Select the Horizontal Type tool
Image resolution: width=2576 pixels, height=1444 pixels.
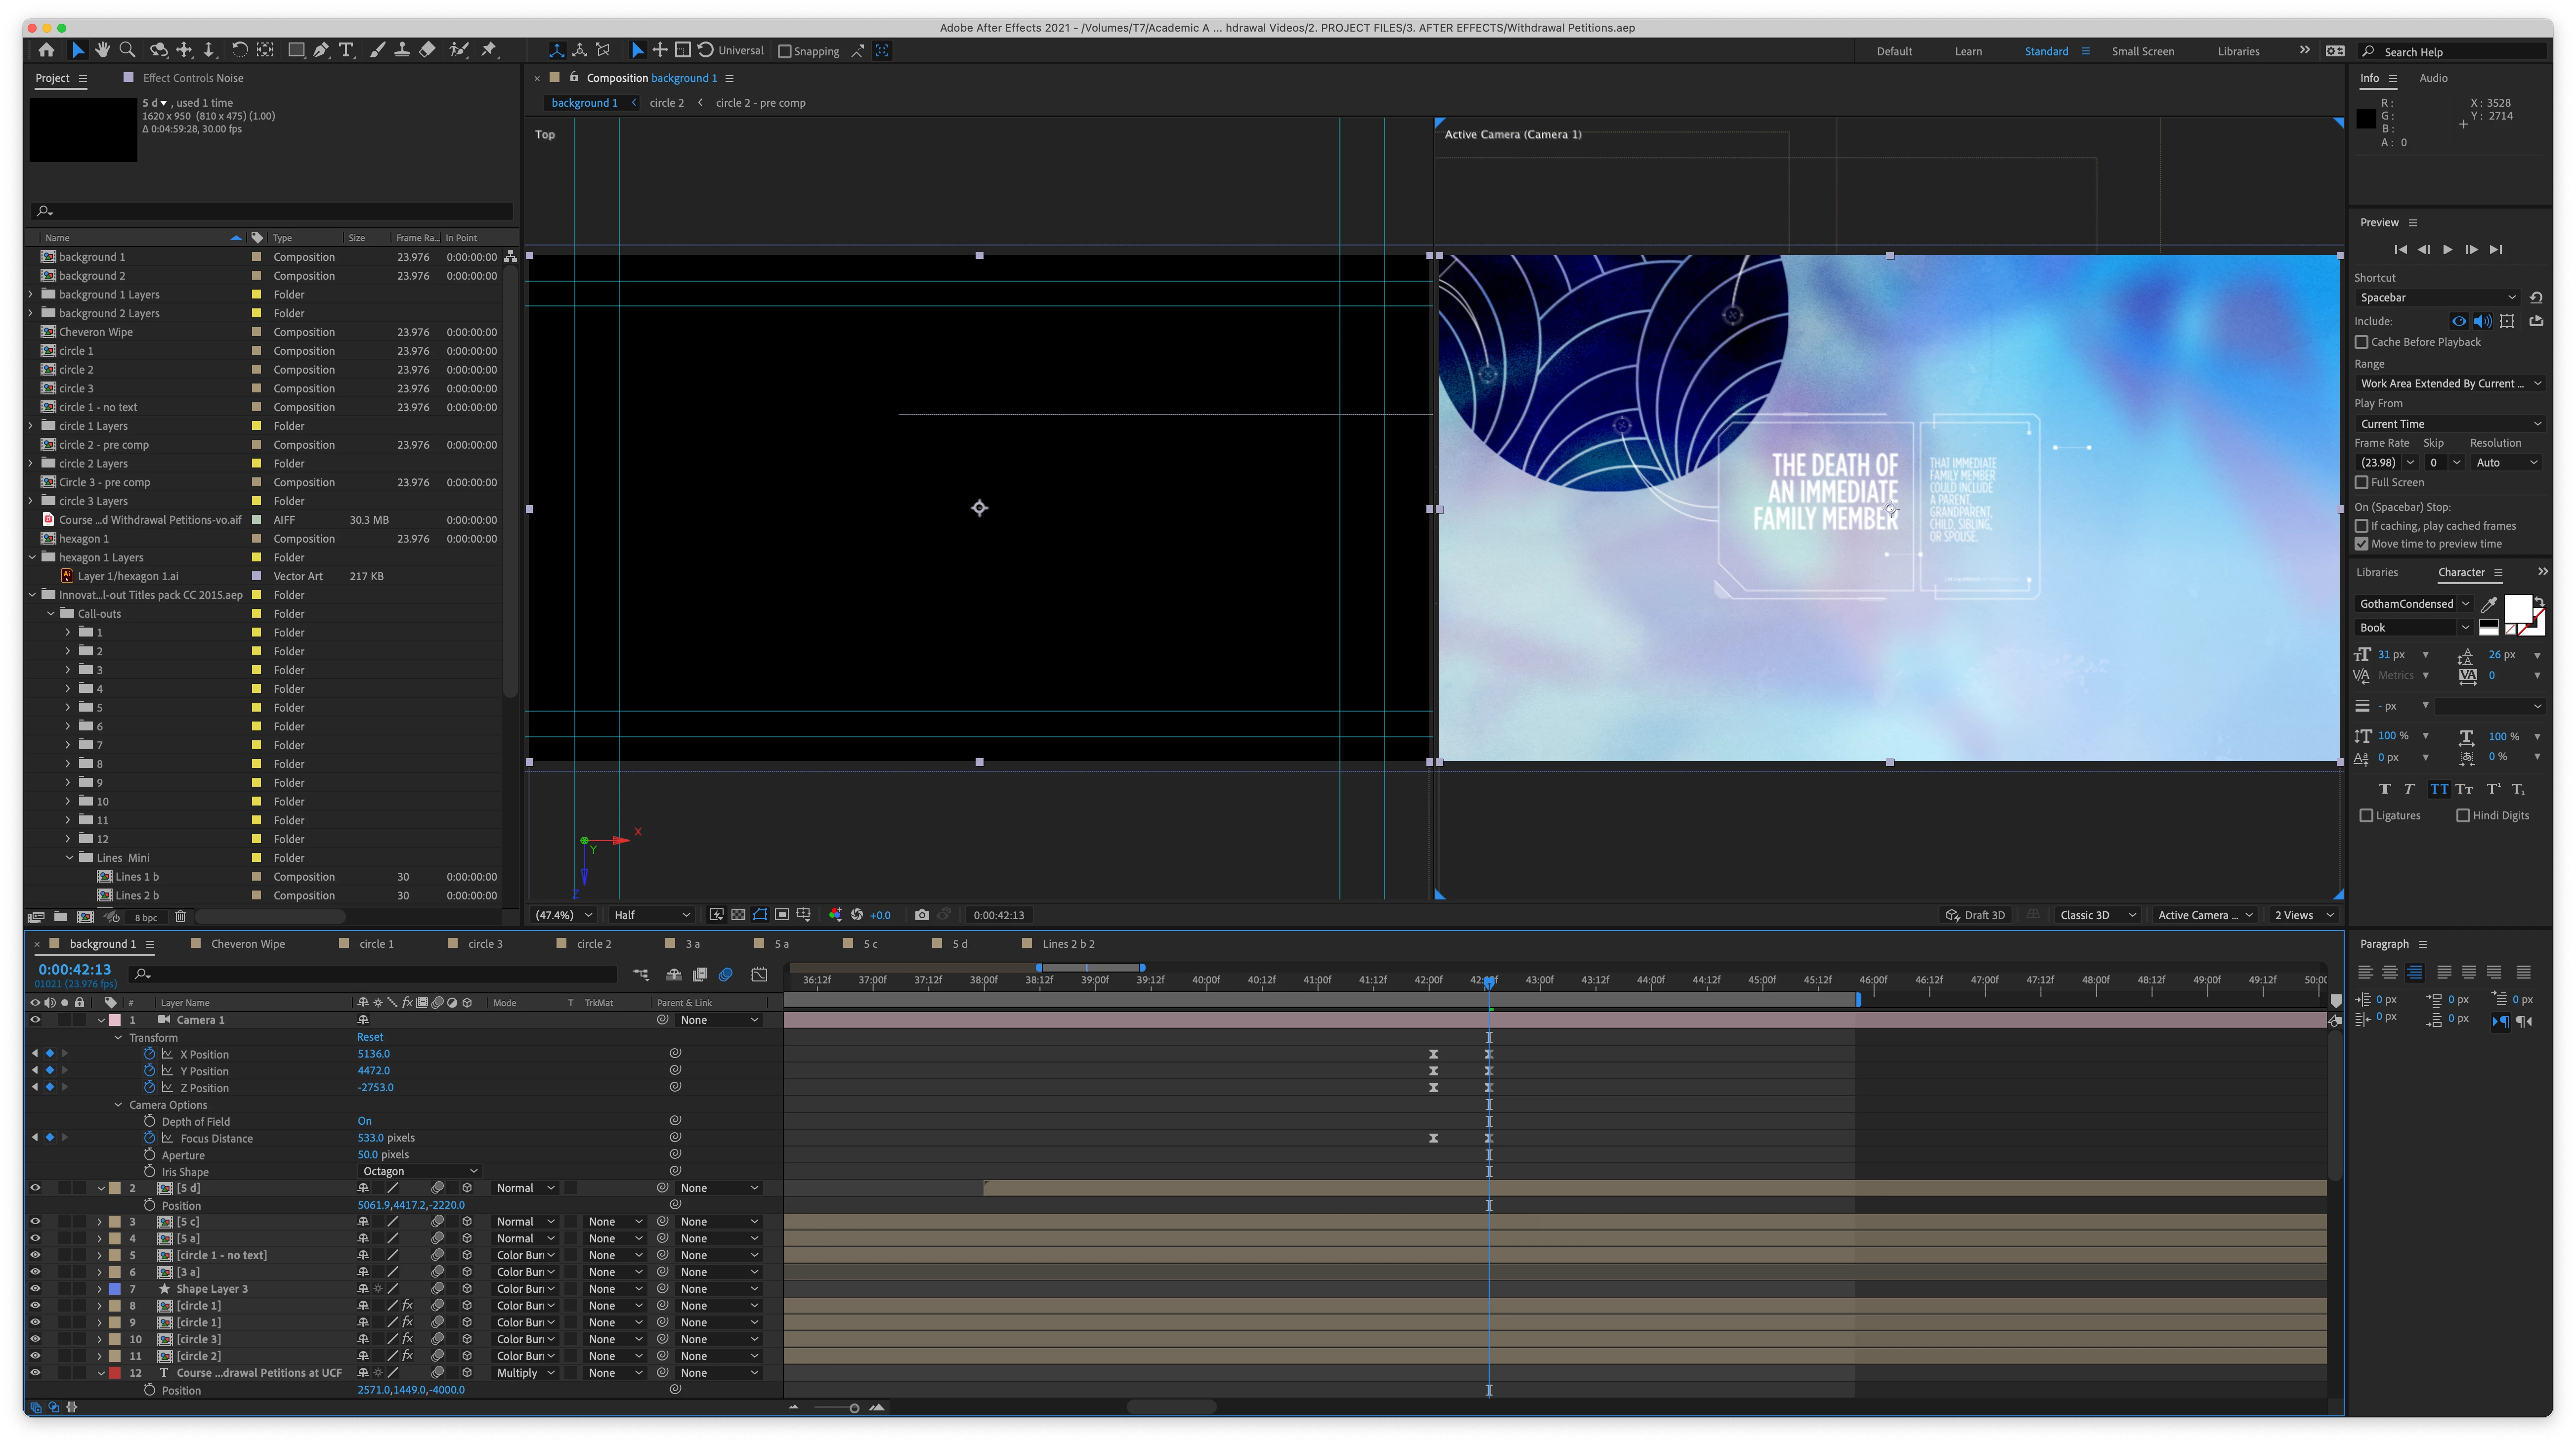coord(346,50)
